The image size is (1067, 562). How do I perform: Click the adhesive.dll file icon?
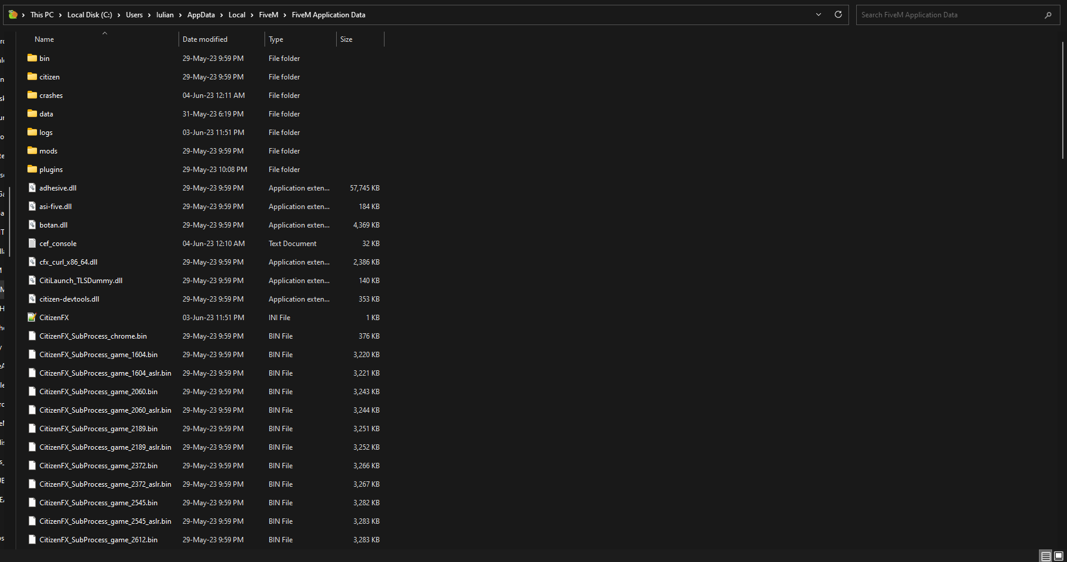pos(32,188)
